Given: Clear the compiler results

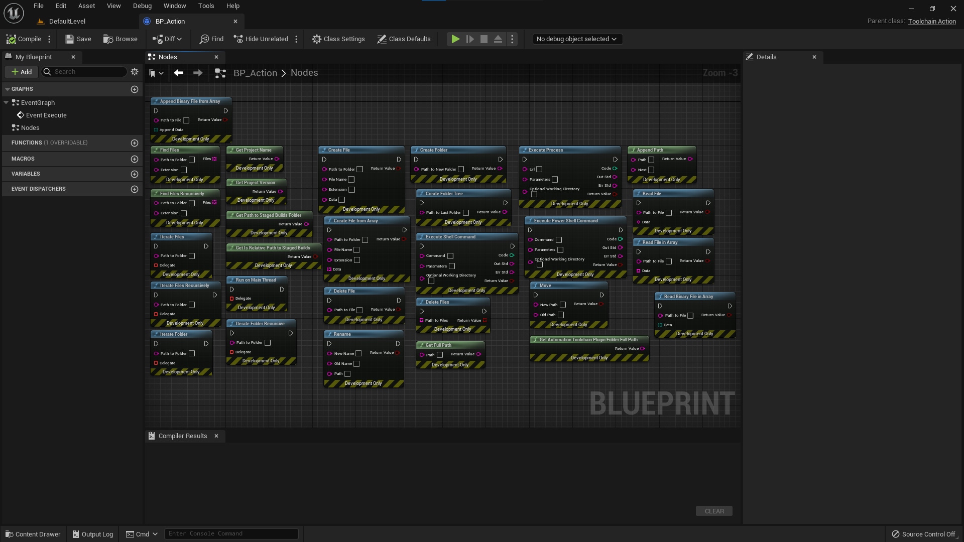Looking at the screenshot, I should [x=714, y=511].
